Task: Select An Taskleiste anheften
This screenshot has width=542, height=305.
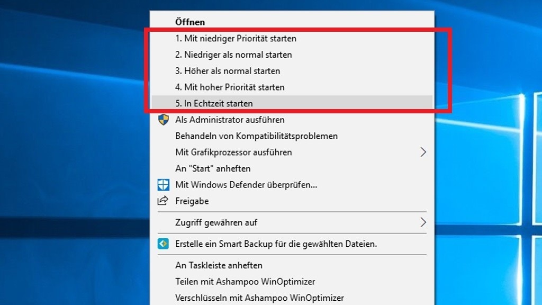Action: 219,265
